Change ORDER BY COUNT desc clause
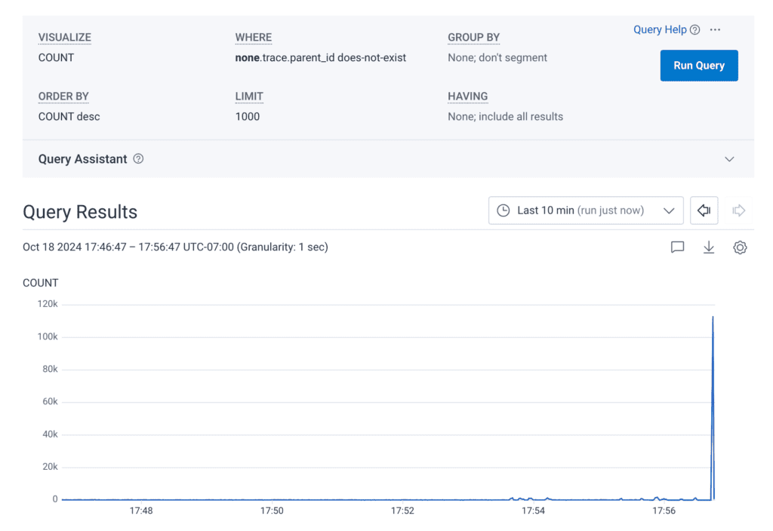Image resolution: width=773 pixels, height=531 pixels. [x=69, y=116]
